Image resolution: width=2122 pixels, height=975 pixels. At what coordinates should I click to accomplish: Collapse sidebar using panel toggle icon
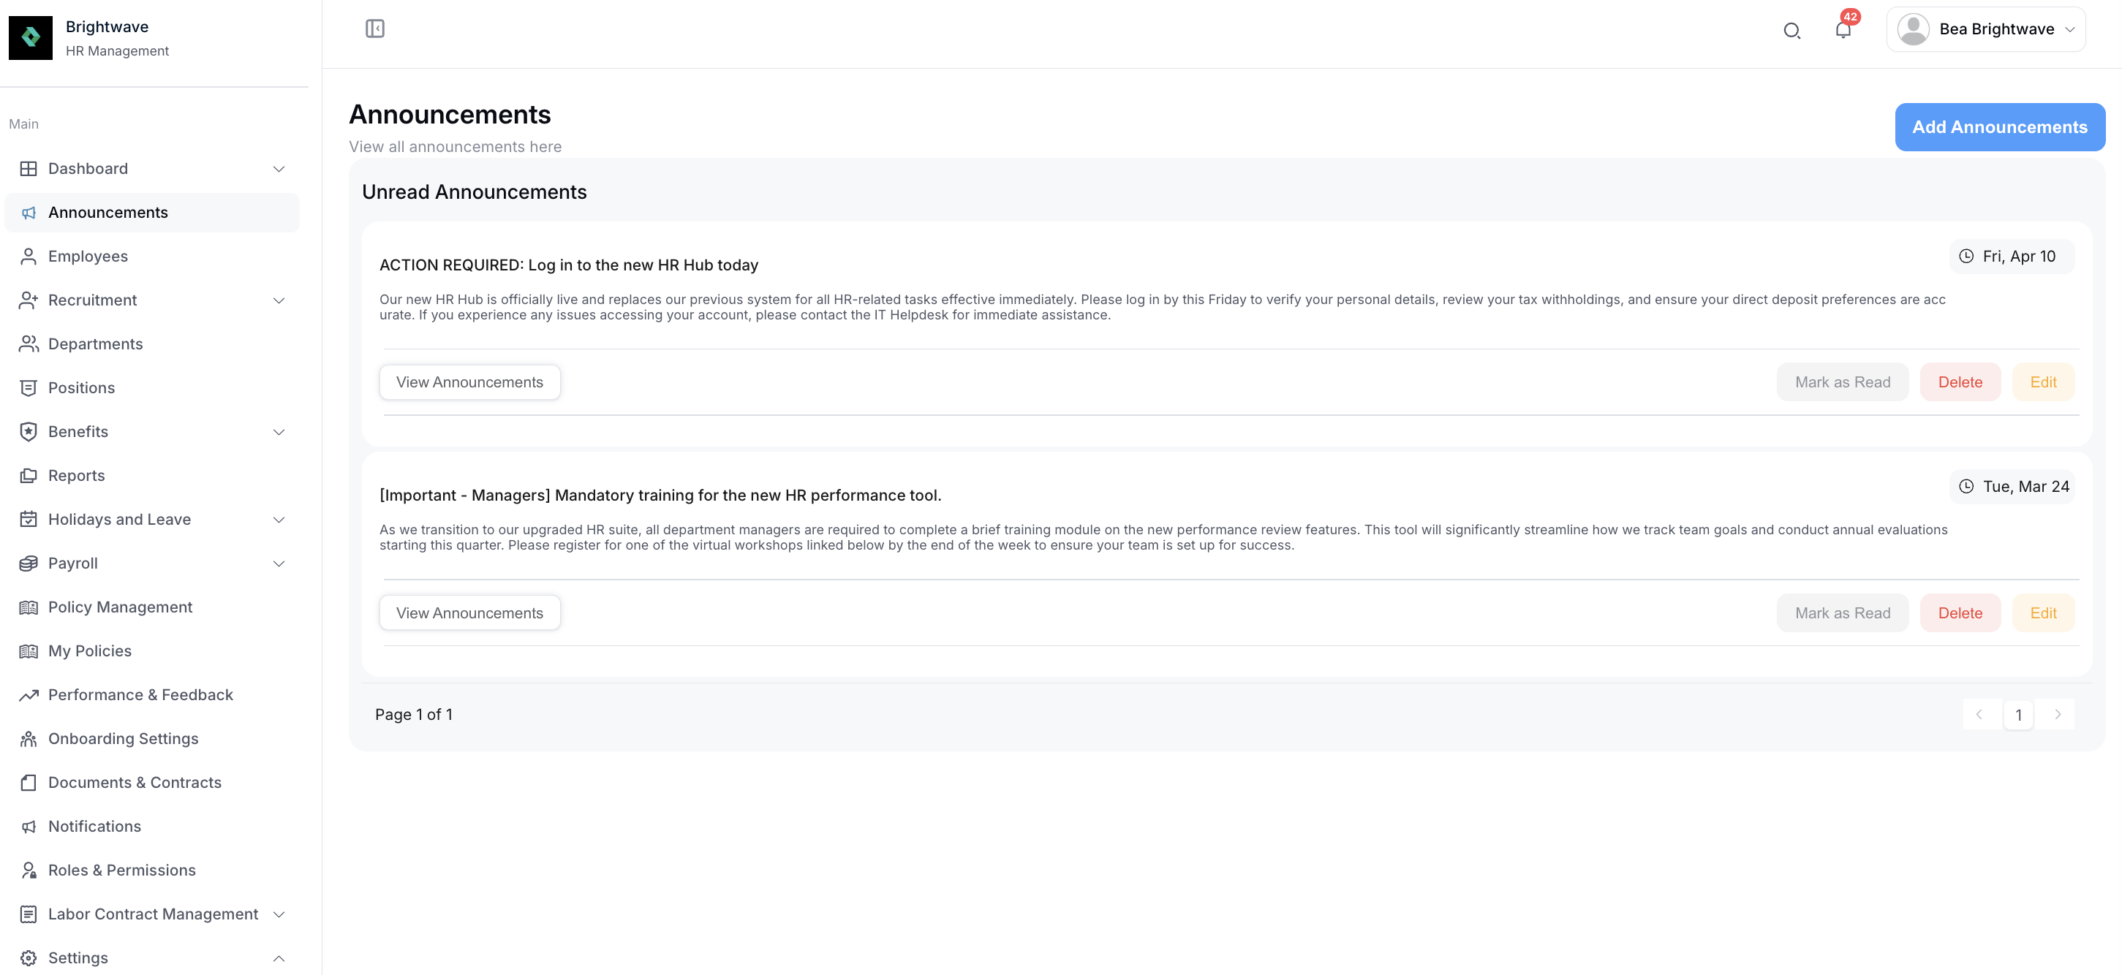pos(375,29)
